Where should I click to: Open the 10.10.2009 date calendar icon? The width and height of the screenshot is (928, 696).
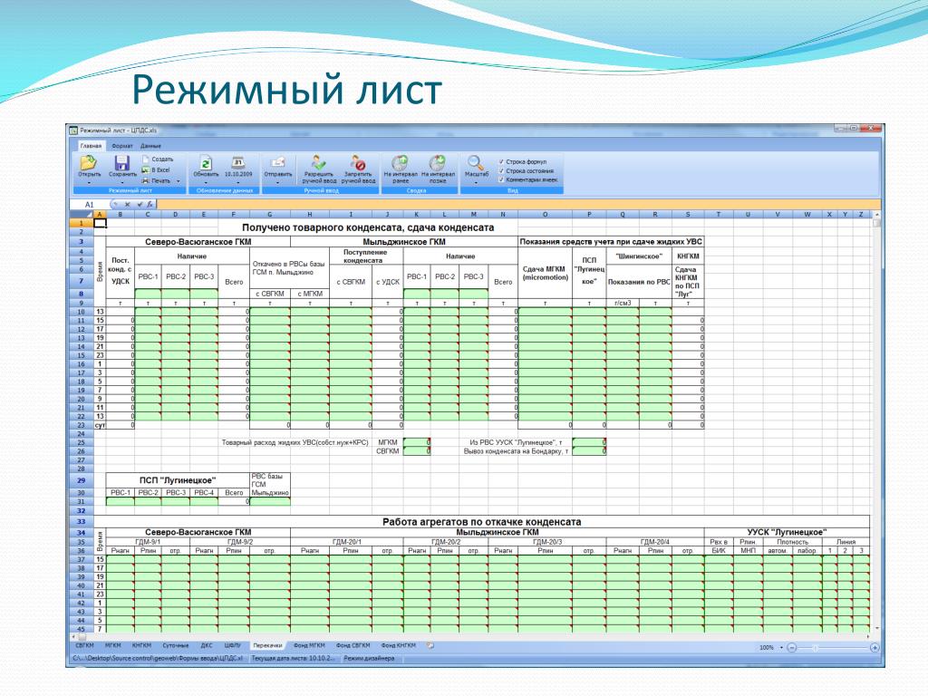point(238,163)
